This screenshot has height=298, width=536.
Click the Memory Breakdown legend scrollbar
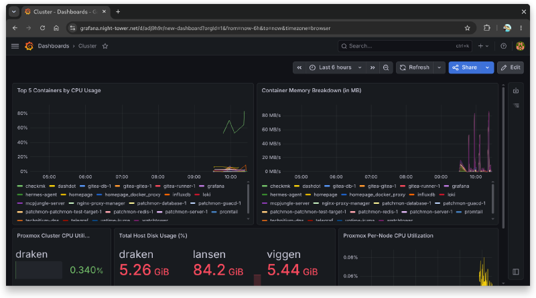pos(493,198)
